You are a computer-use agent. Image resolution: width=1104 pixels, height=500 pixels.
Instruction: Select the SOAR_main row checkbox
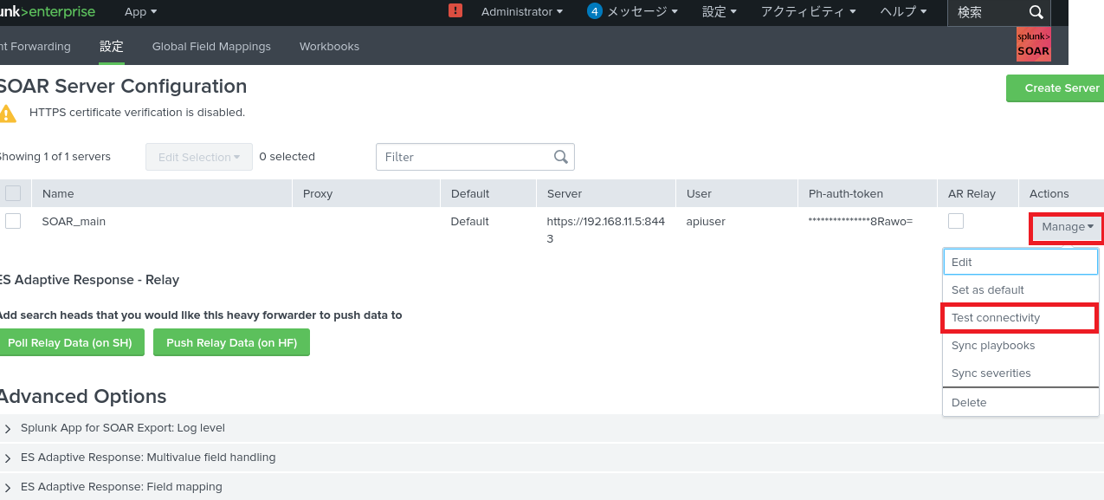point(13,221)
